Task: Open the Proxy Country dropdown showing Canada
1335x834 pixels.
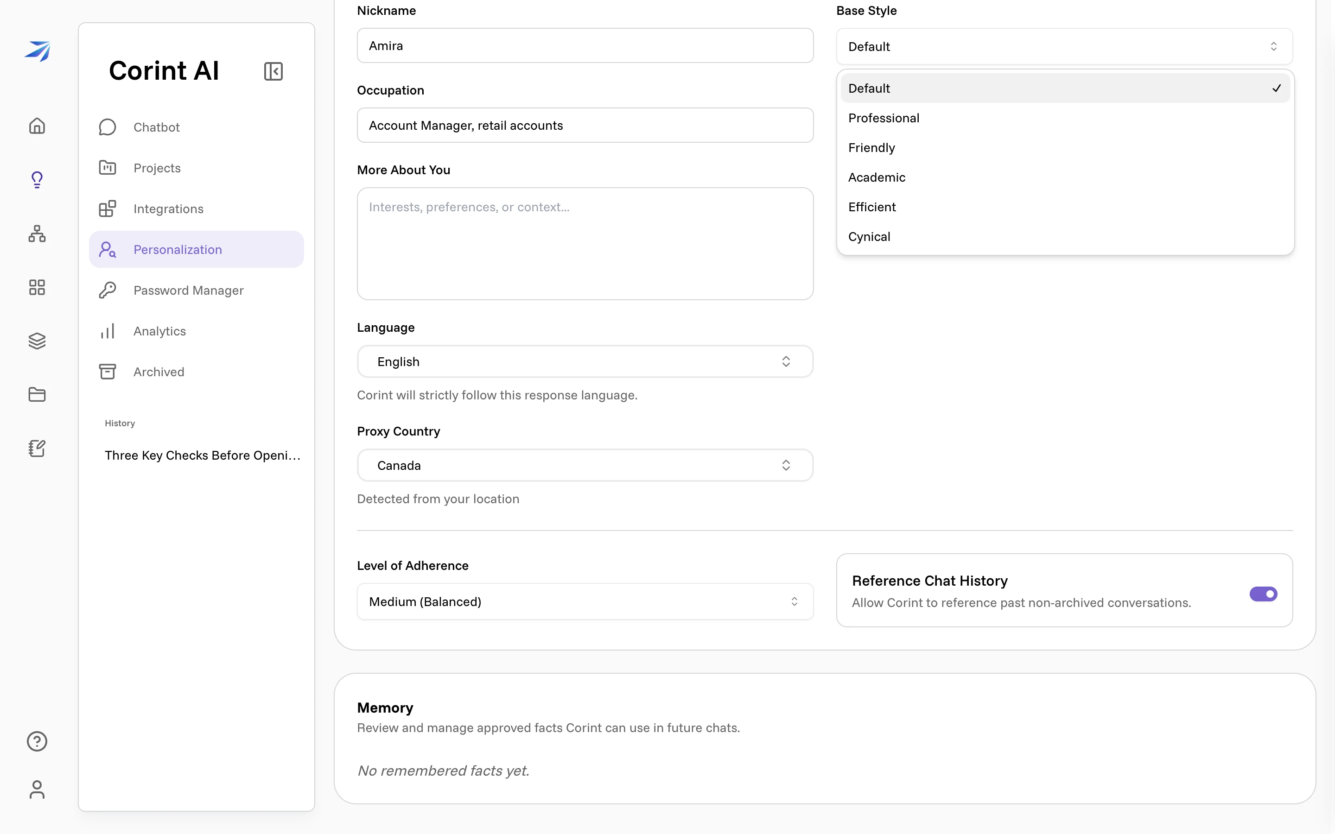Action: tap(585, 466)
